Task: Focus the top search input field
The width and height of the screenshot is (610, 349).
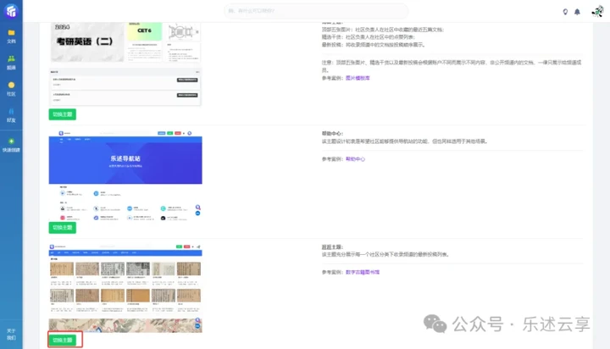Action: pyautogui.click(x=316, y=11)
